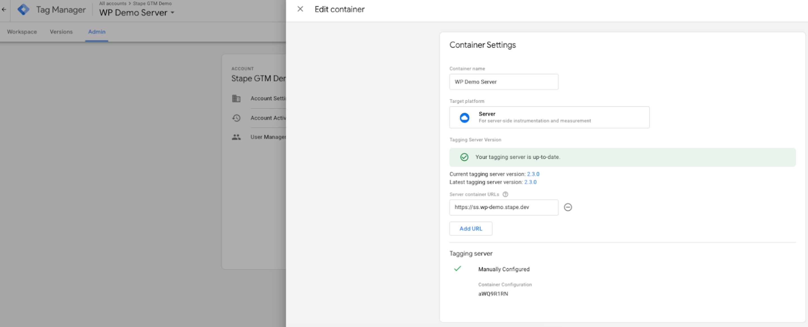Open User Management via the people icon

[x=236, y=137]
